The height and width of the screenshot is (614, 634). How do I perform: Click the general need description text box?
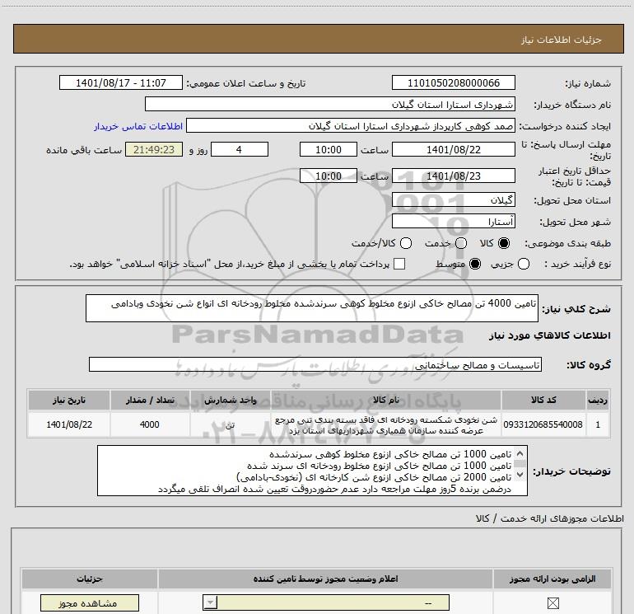[312, 308]
